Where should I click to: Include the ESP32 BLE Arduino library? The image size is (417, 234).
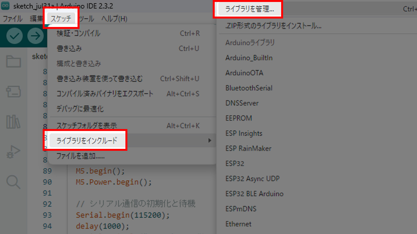pos(254,194)
